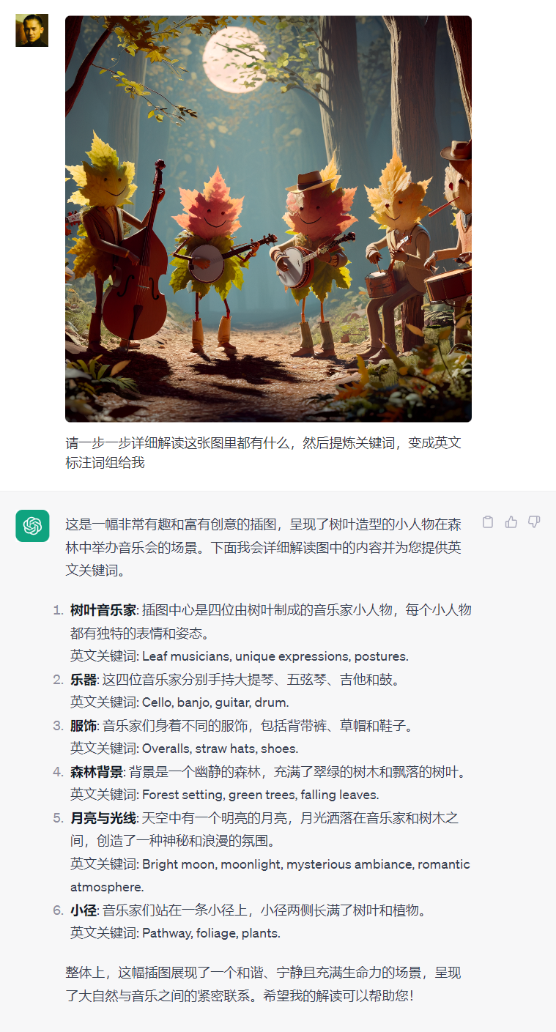Click the ChatGPT logo avatar
The height and width of the screenshot is (1032, 556).
point(32,526)
